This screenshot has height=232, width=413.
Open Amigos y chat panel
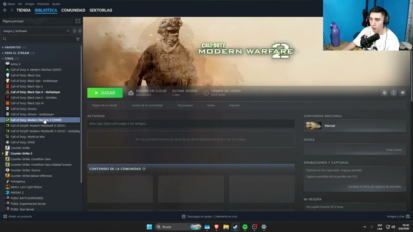click(398, 217)
